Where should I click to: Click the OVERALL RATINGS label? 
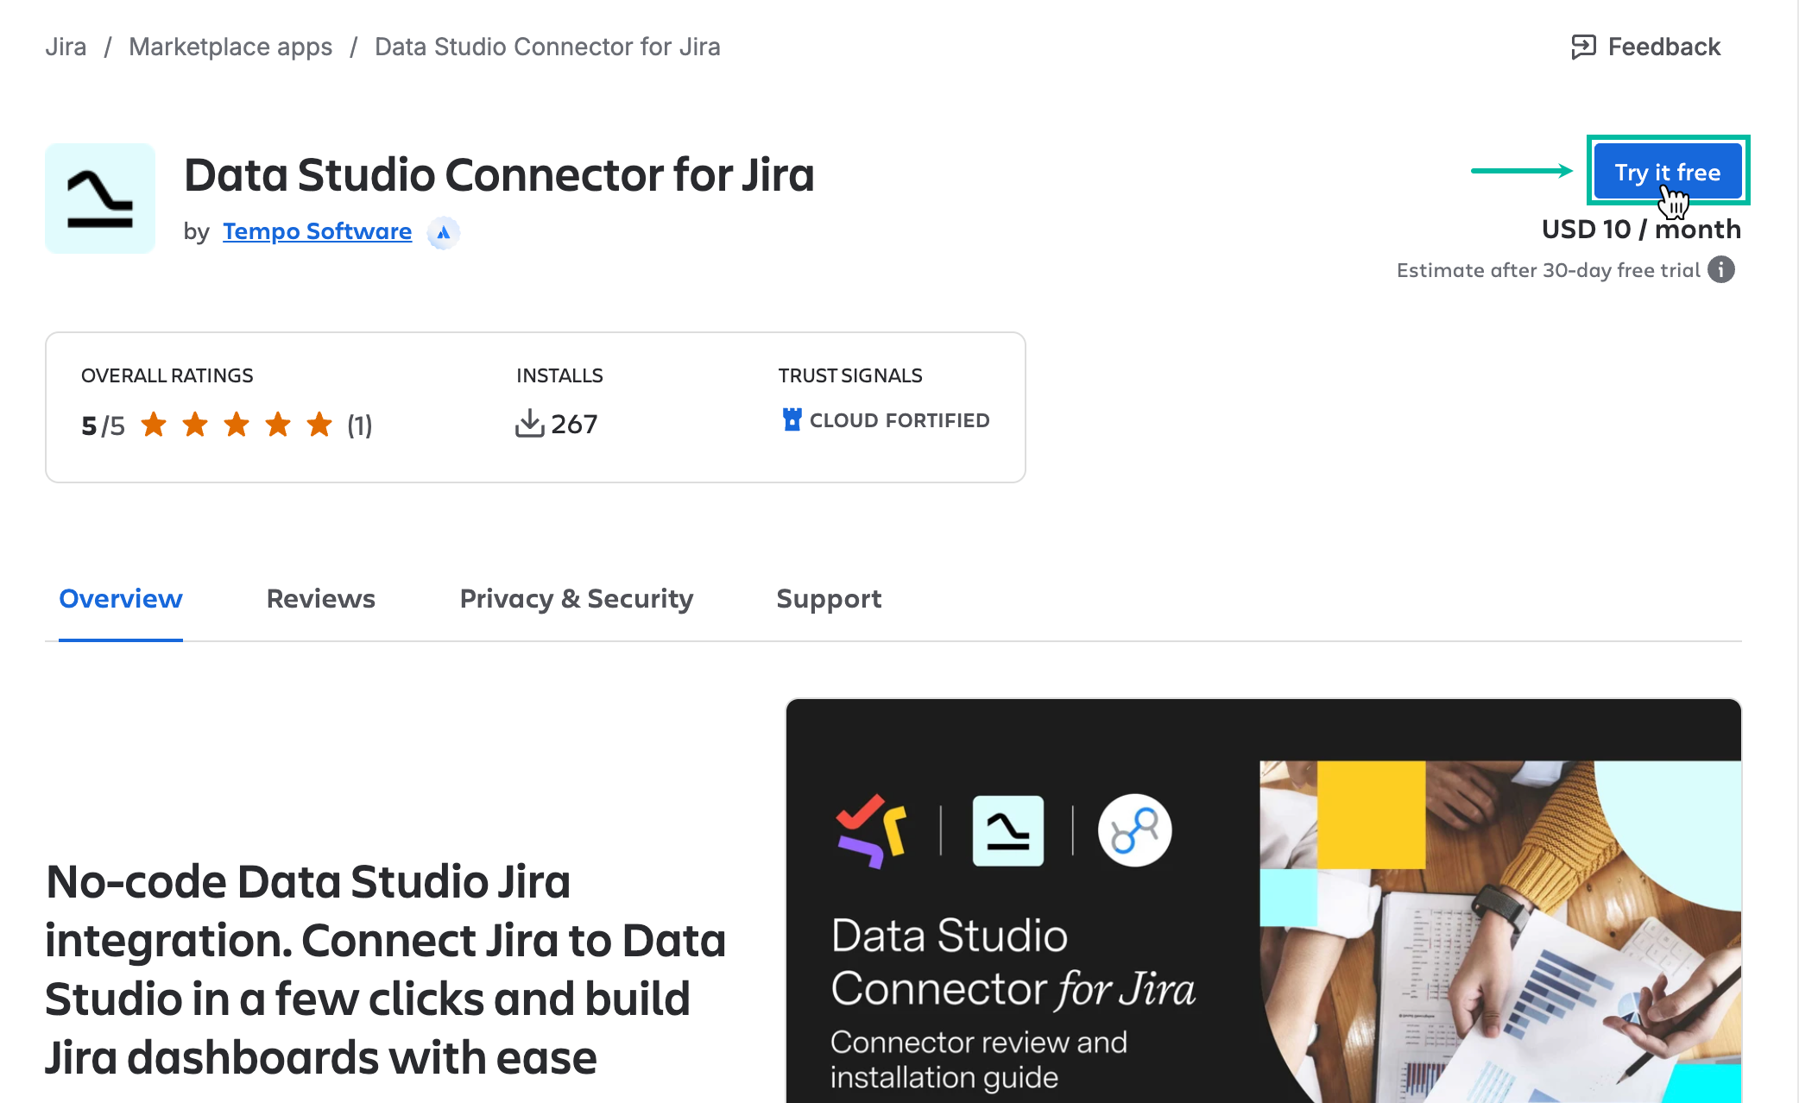tap(167, 375)
